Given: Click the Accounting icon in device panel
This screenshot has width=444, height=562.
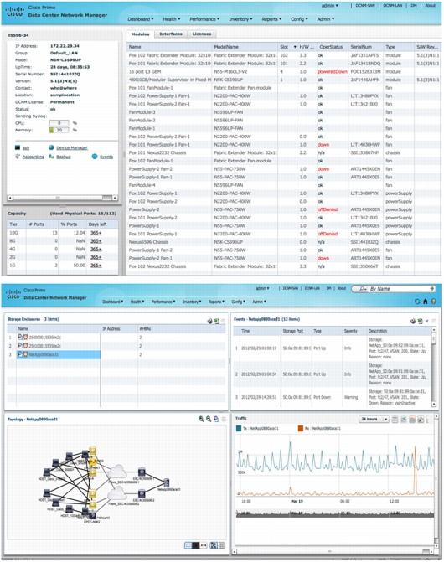Looking at the screenshot, I should point(18,157).
